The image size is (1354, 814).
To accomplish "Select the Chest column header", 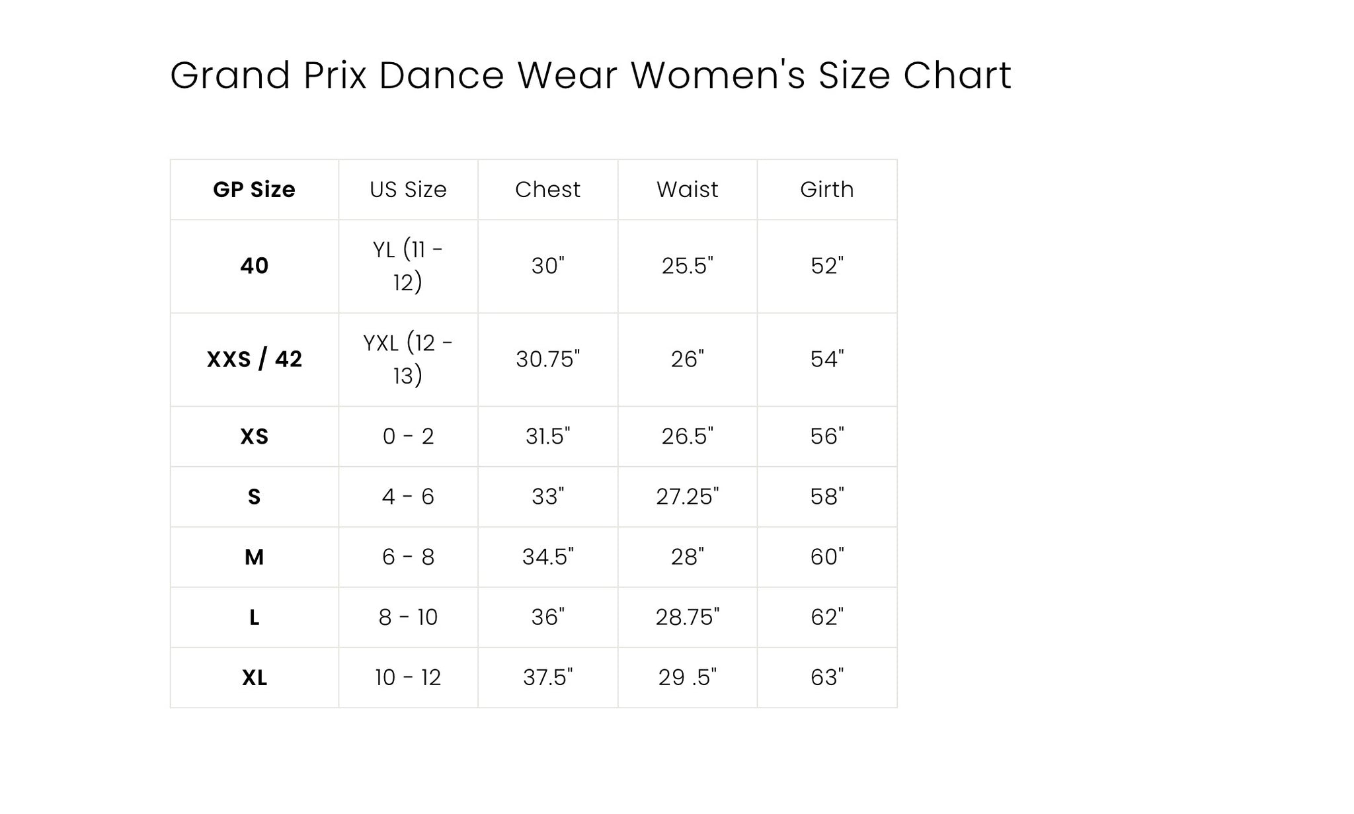I will pyautogui.click(x=548, y=190).
